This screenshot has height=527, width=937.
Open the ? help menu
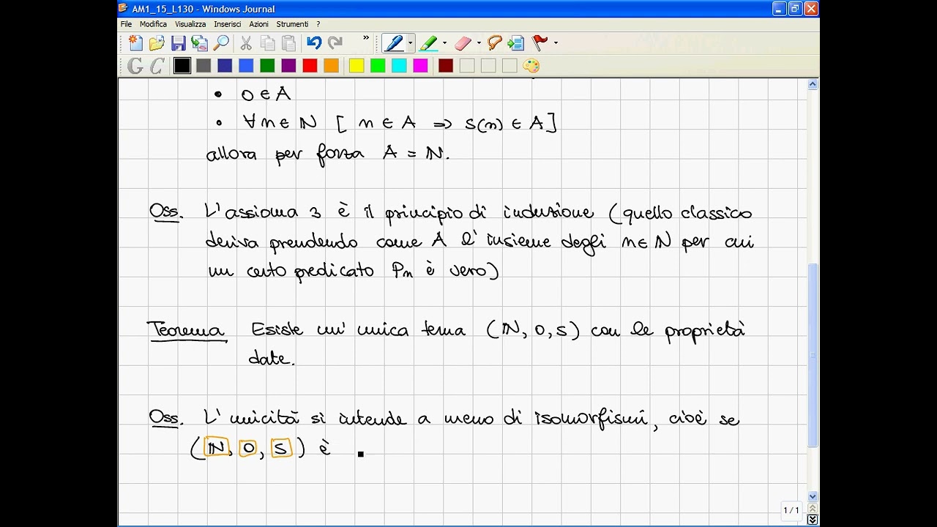tap(318, 24)
